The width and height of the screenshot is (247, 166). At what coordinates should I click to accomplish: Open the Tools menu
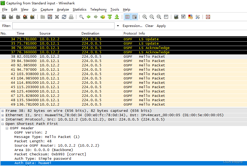(x=115, y=10)
